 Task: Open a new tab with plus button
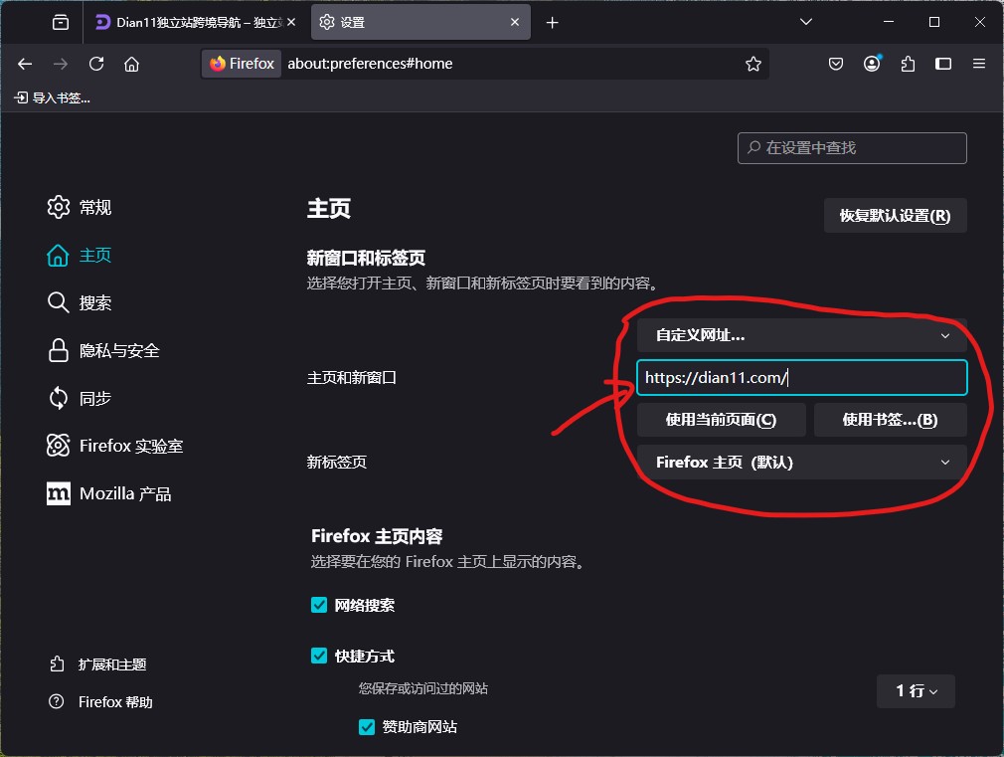pyautogui.click(x=552, y=23)
